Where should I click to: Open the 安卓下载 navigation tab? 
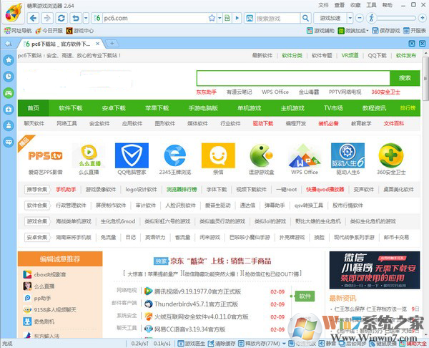[114, 108]
